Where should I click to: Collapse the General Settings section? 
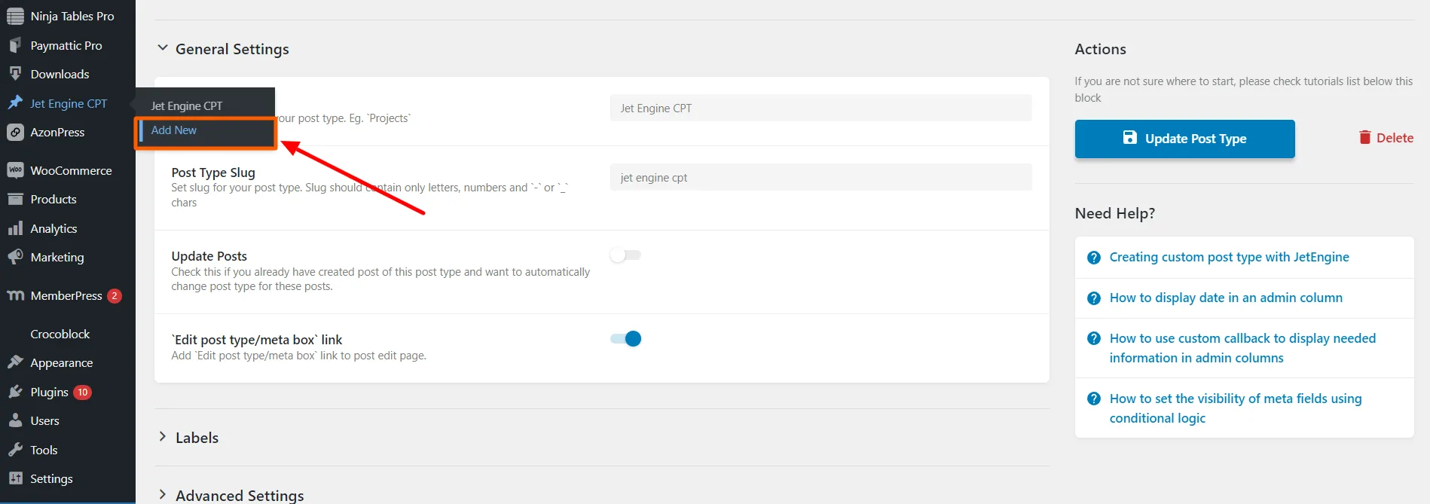tap(162, 48)
